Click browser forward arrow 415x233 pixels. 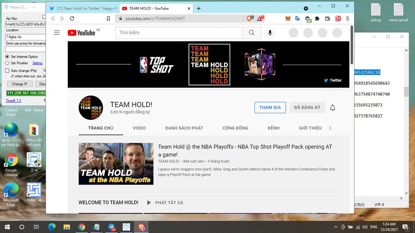62,19
